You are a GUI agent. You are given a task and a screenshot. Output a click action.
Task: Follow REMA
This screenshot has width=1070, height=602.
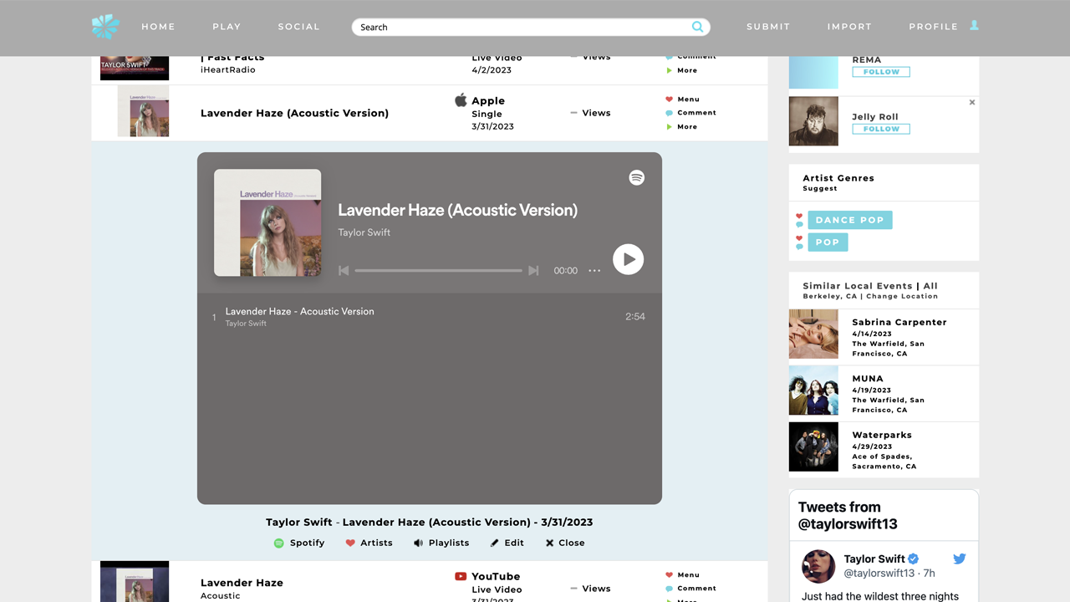coord(881,72)
